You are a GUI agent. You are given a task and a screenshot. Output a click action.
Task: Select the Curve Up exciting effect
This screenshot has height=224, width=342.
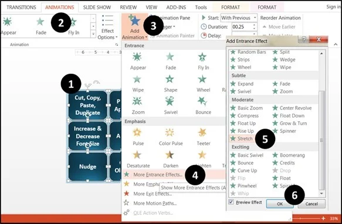click(x=243, y=171)
